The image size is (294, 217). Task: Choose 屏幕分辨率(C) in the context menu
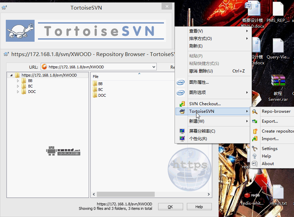pos(213,131)
